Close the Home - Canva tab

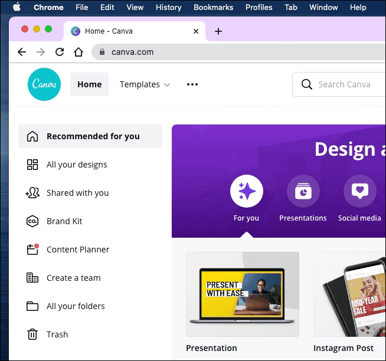pos(196,31)
